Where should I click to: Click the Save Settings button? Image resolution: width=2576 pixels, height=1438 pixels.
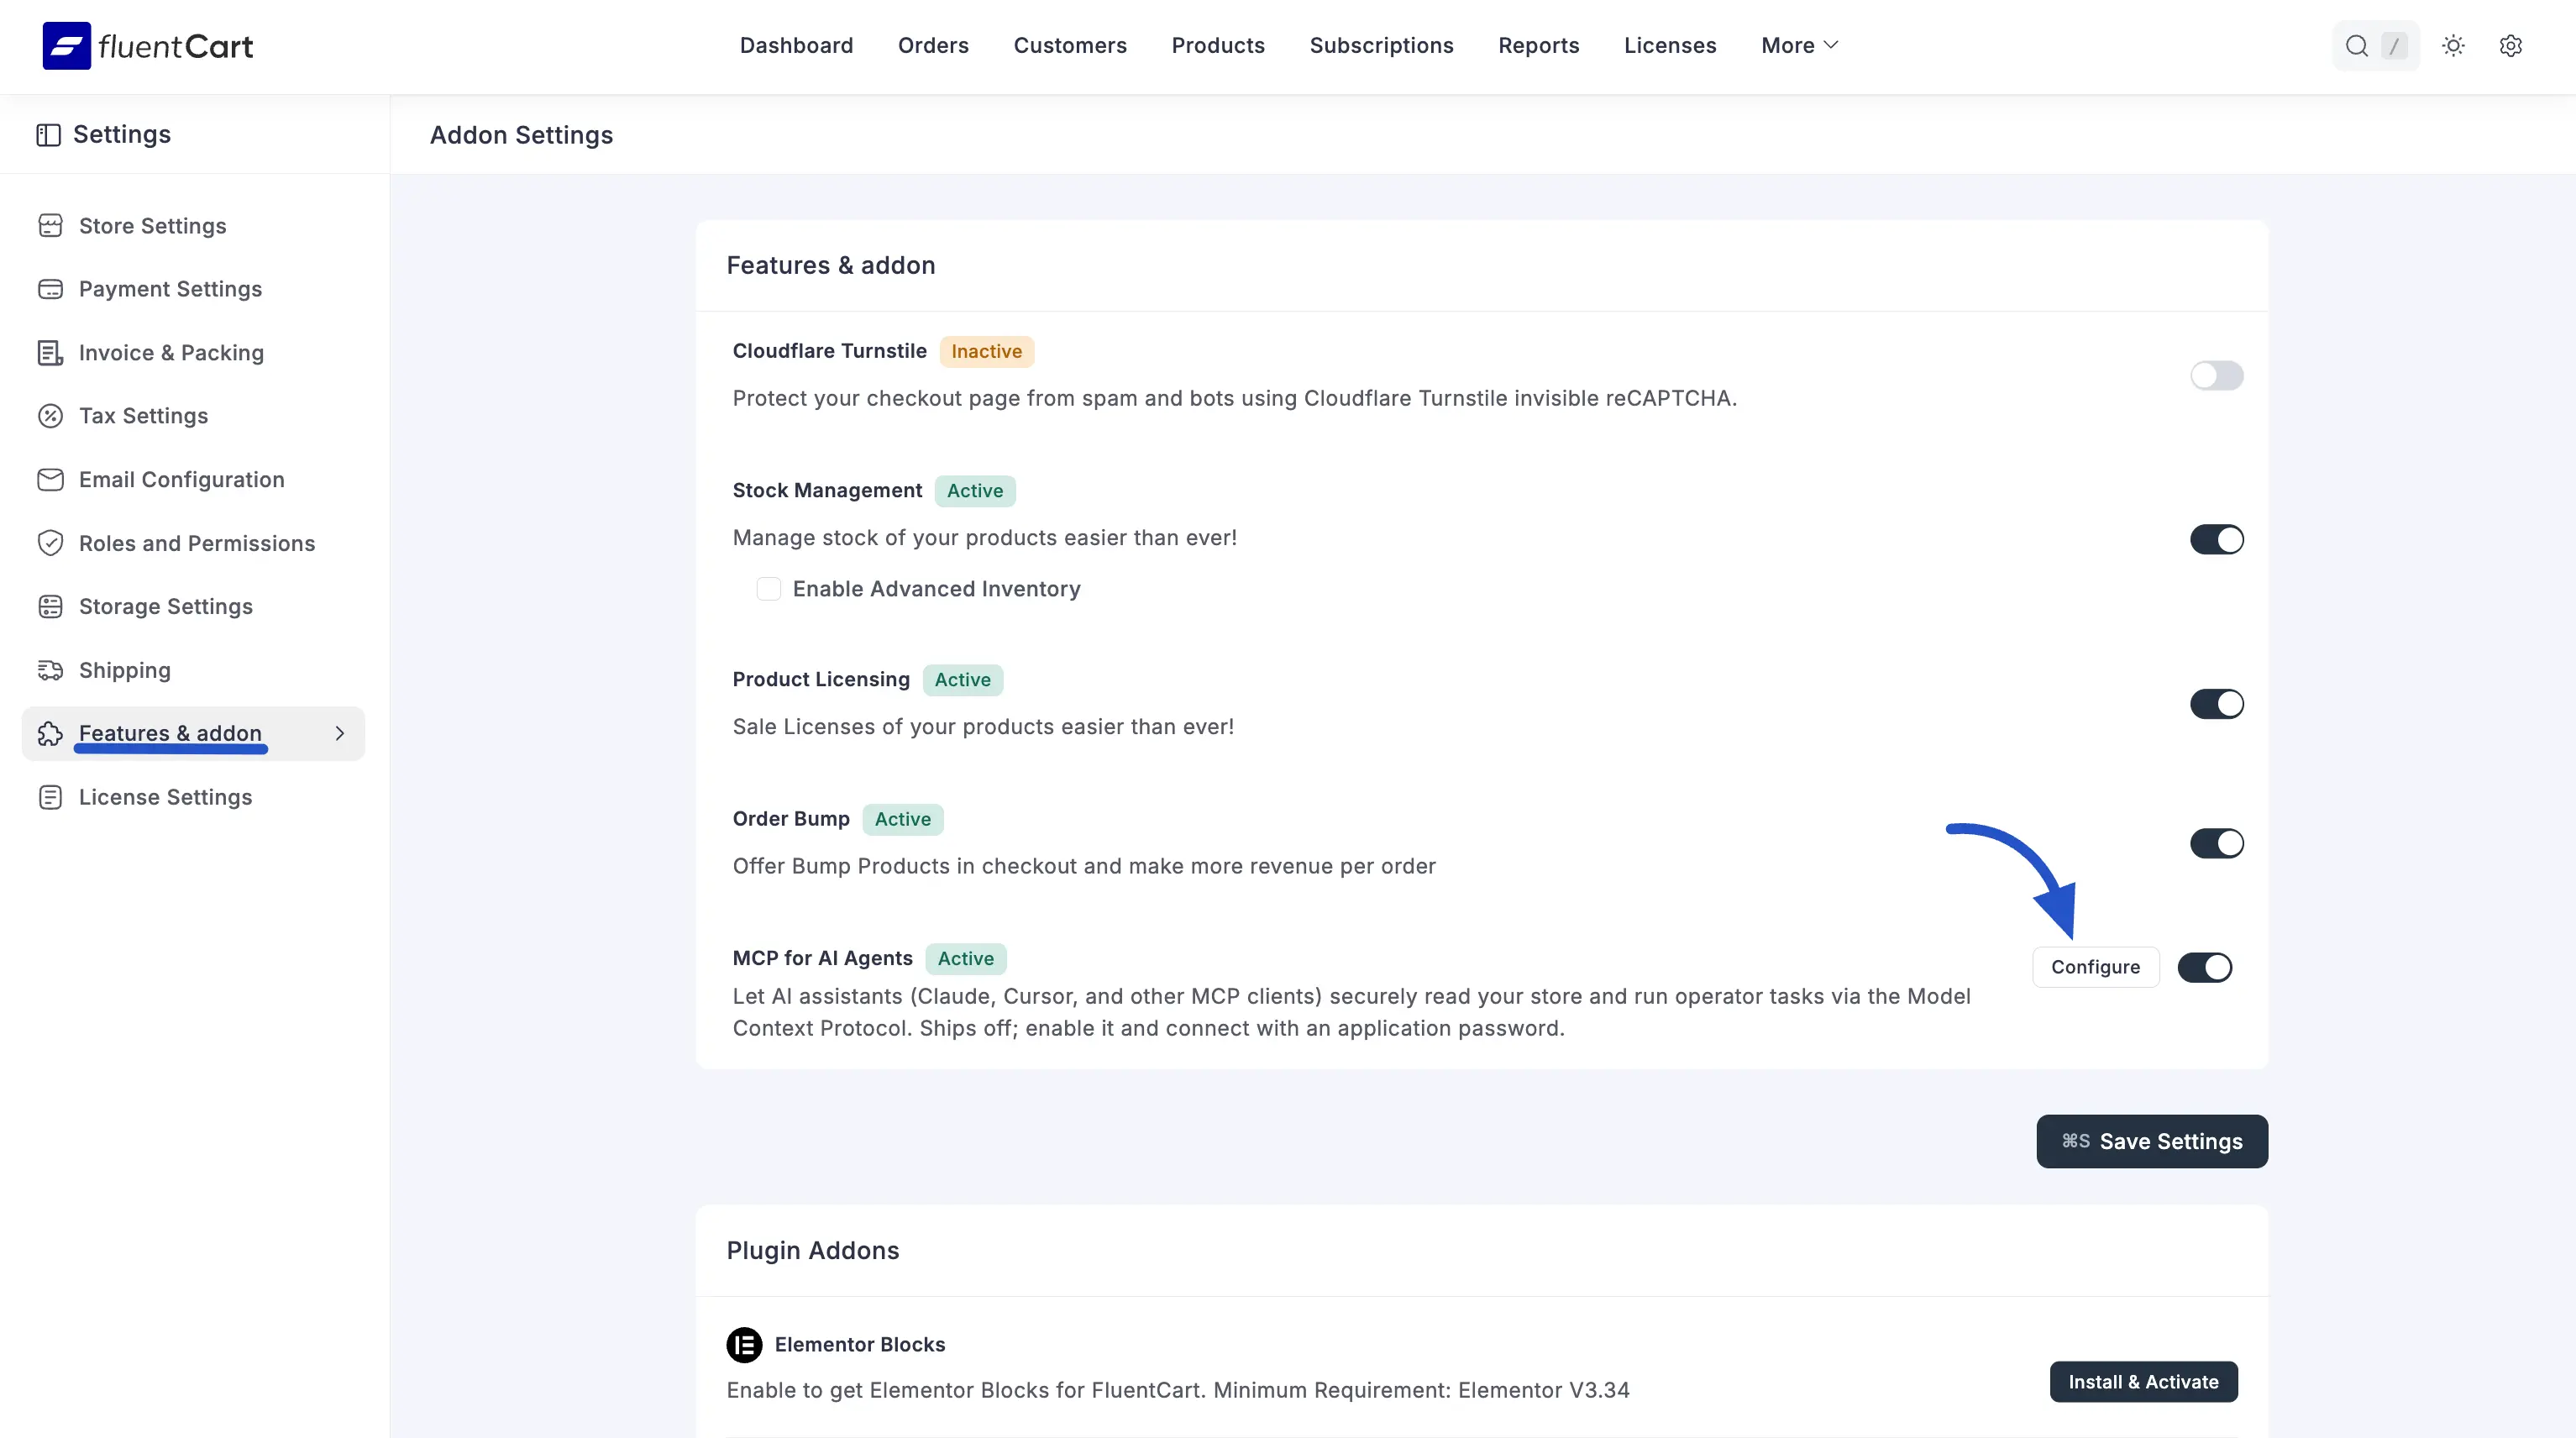2152,1142
